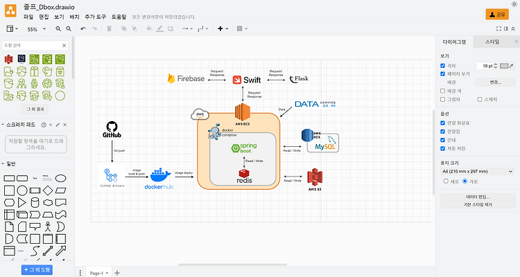This screenshot has height=277, width=520.
Task: Click the draw.io app logo
Action: pos(10,10)
